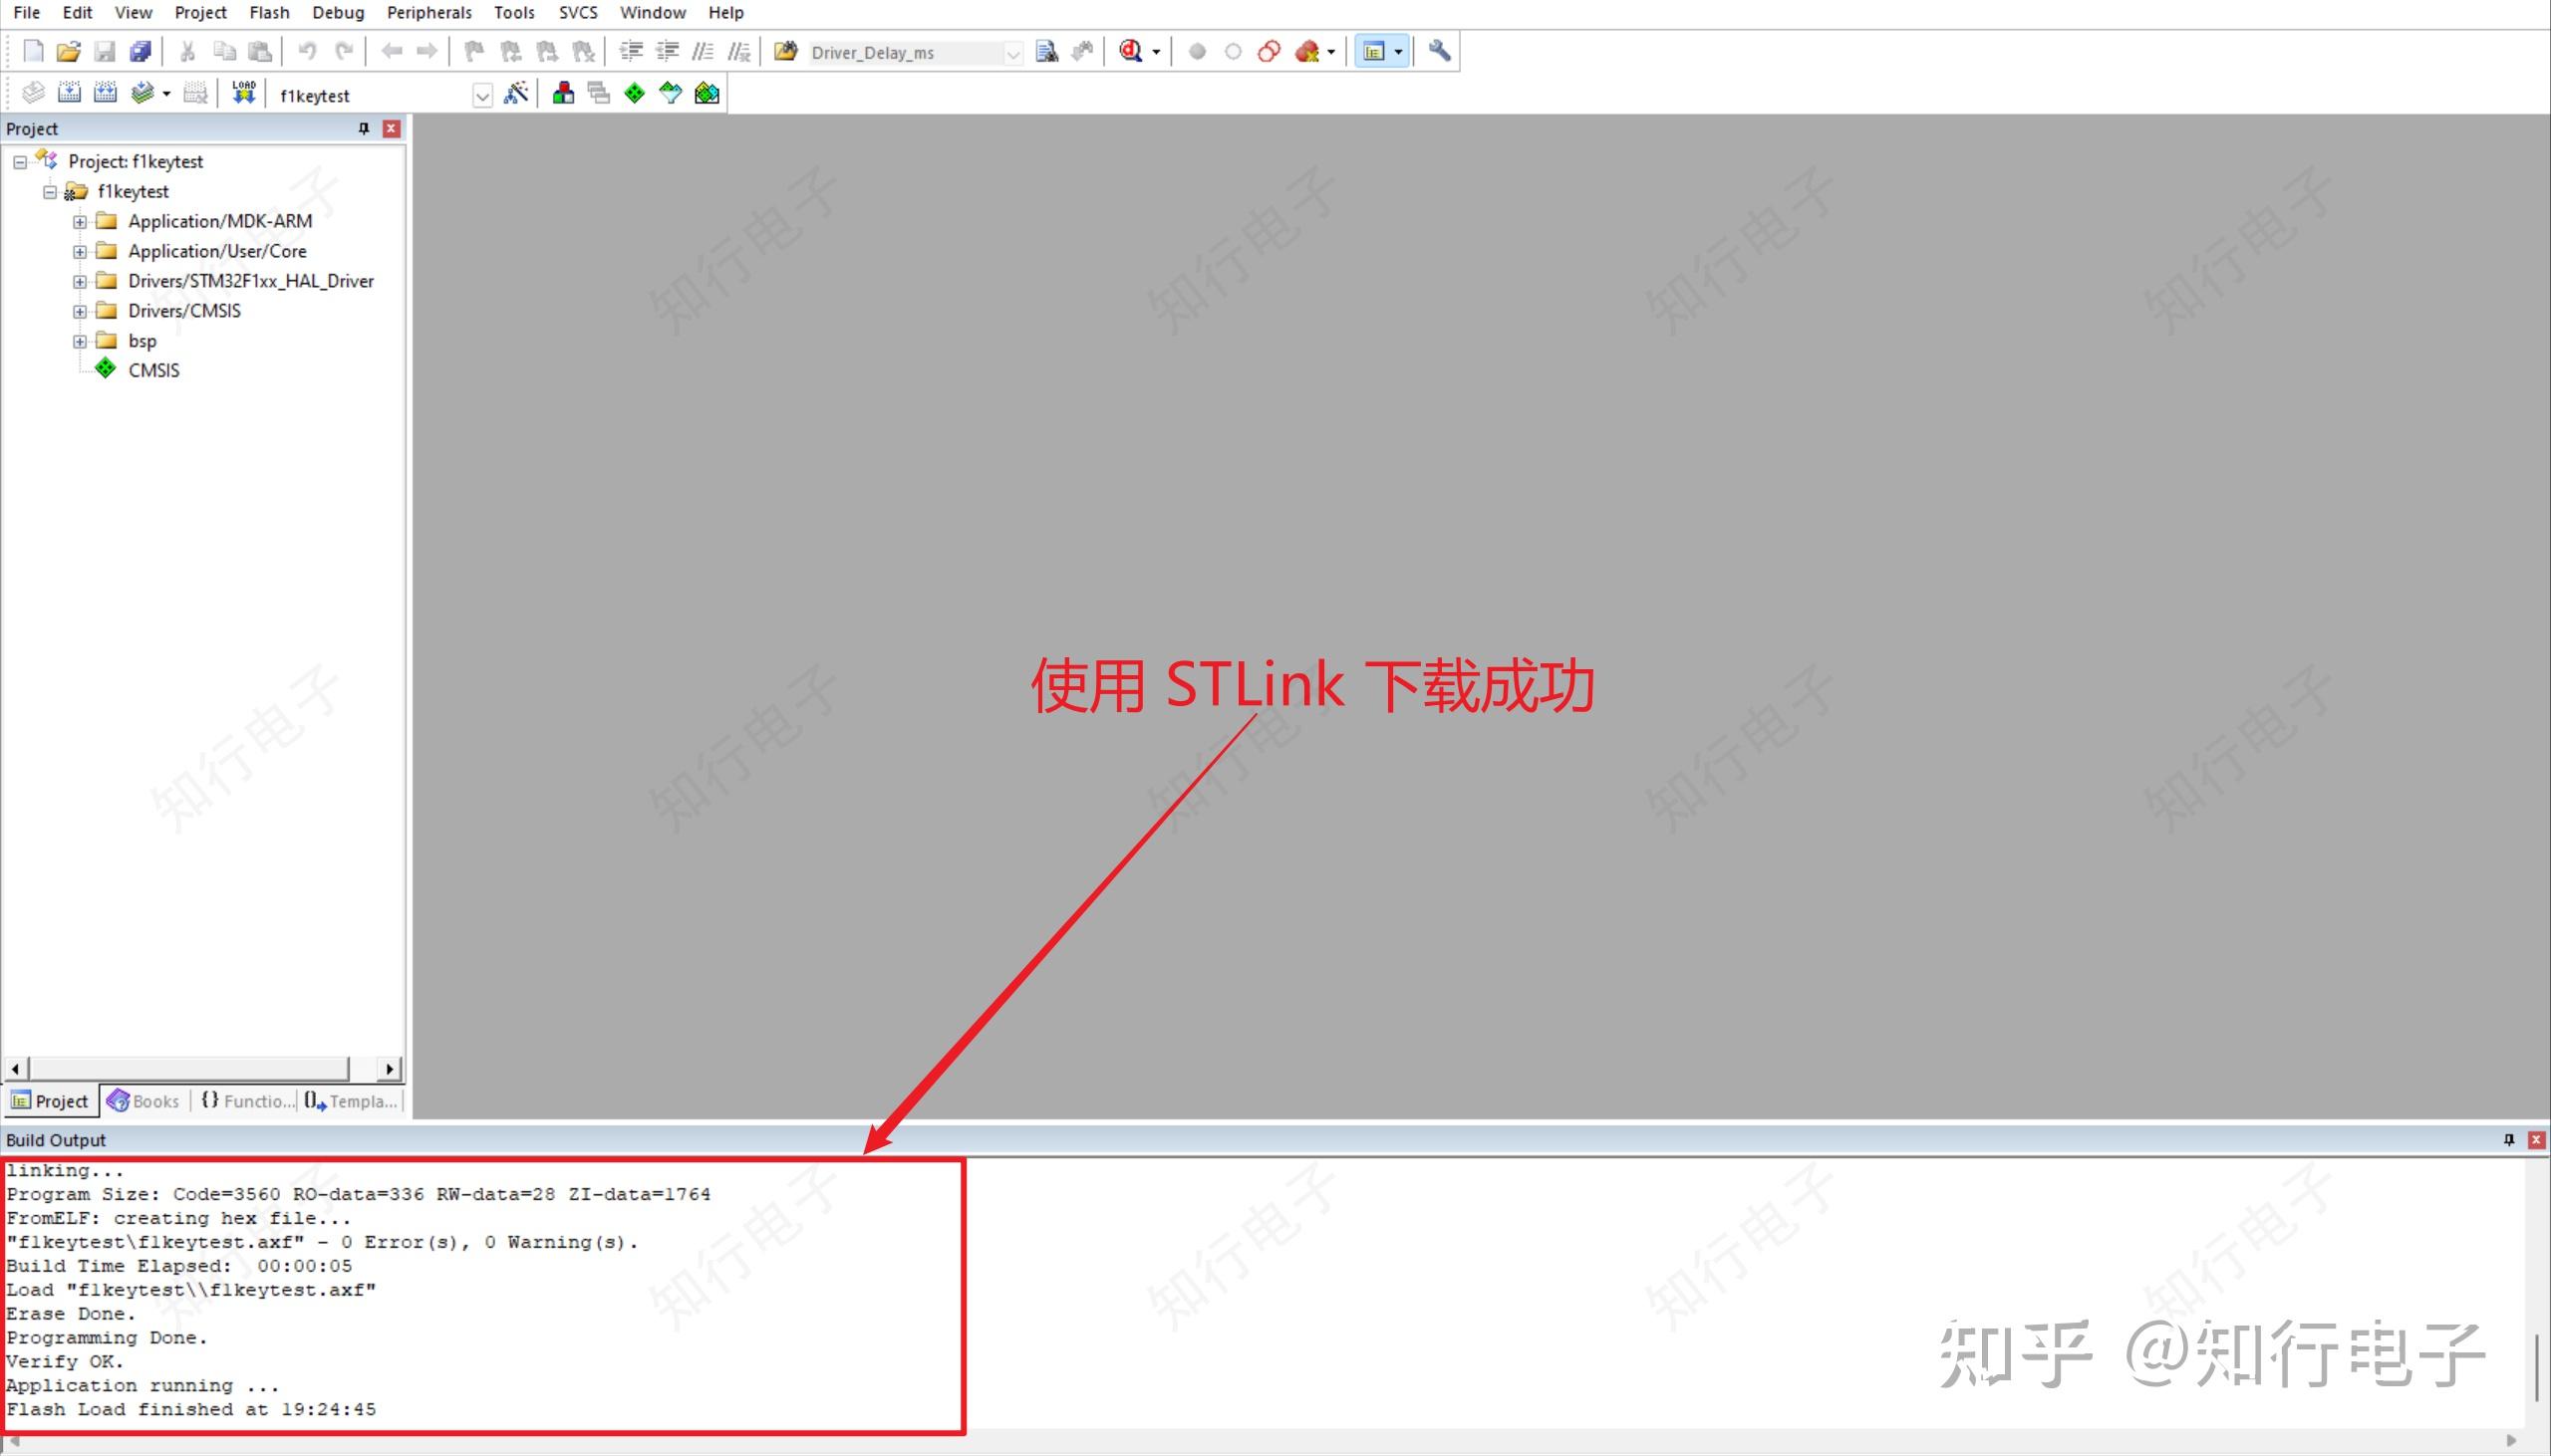This screenshot has height=1456, width=2551.
Task: Collapse the f1keytest project group
Action: coord(51,191)
